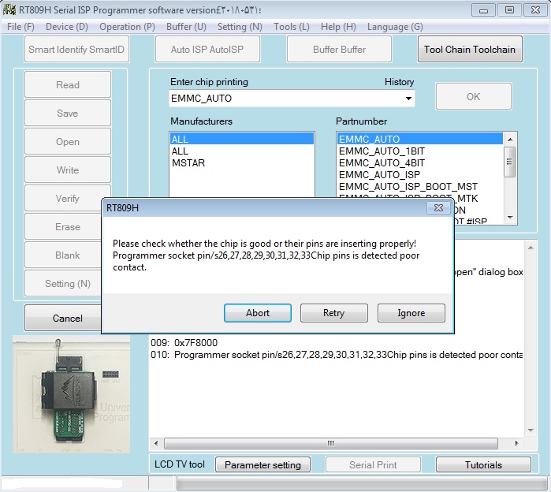The height and width of the screenshot is (492, 551).
Task: Select EMMC_AUTO_1BIT part number
Action: tap(420, 151)
